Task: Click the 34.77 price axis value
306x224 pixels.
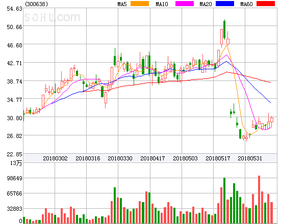Action: pos(14,100)
